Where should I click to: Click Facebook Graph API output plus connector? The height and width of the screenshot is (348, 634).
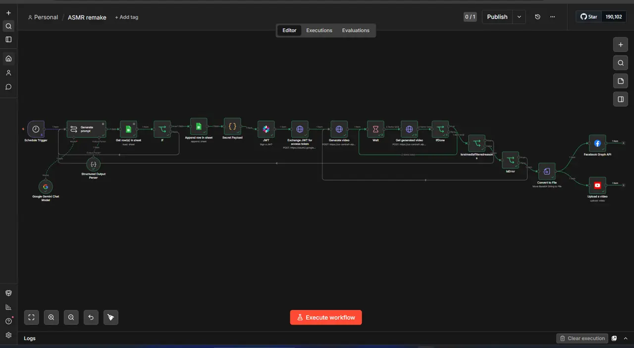[x=624, y=143]
